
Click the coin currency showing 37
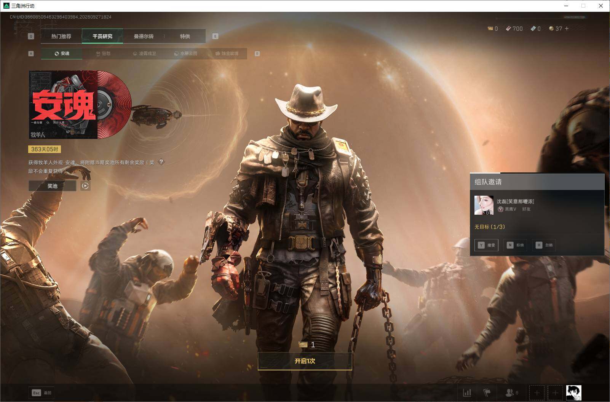pyautogui.click(x=556, y=29)
